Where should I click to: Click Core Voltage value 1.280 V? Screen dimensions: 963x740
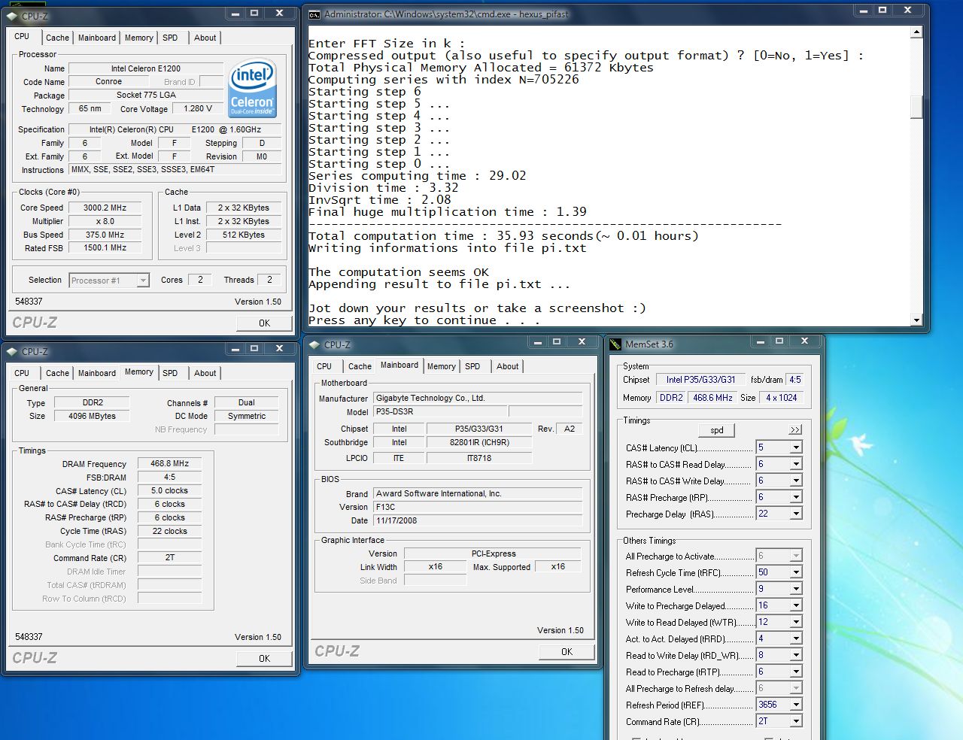click(x=198, y=108)
